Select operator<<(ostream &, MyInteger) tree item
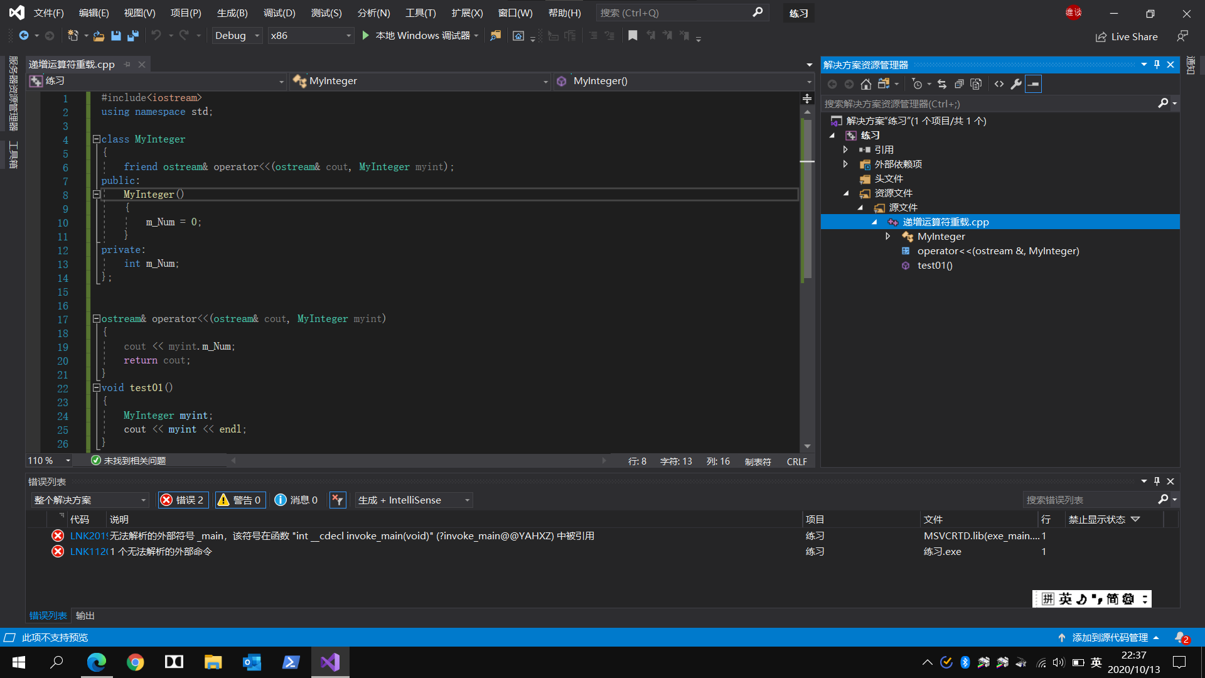The width and height of the screenshot is (1205, 678). [998, 251]
